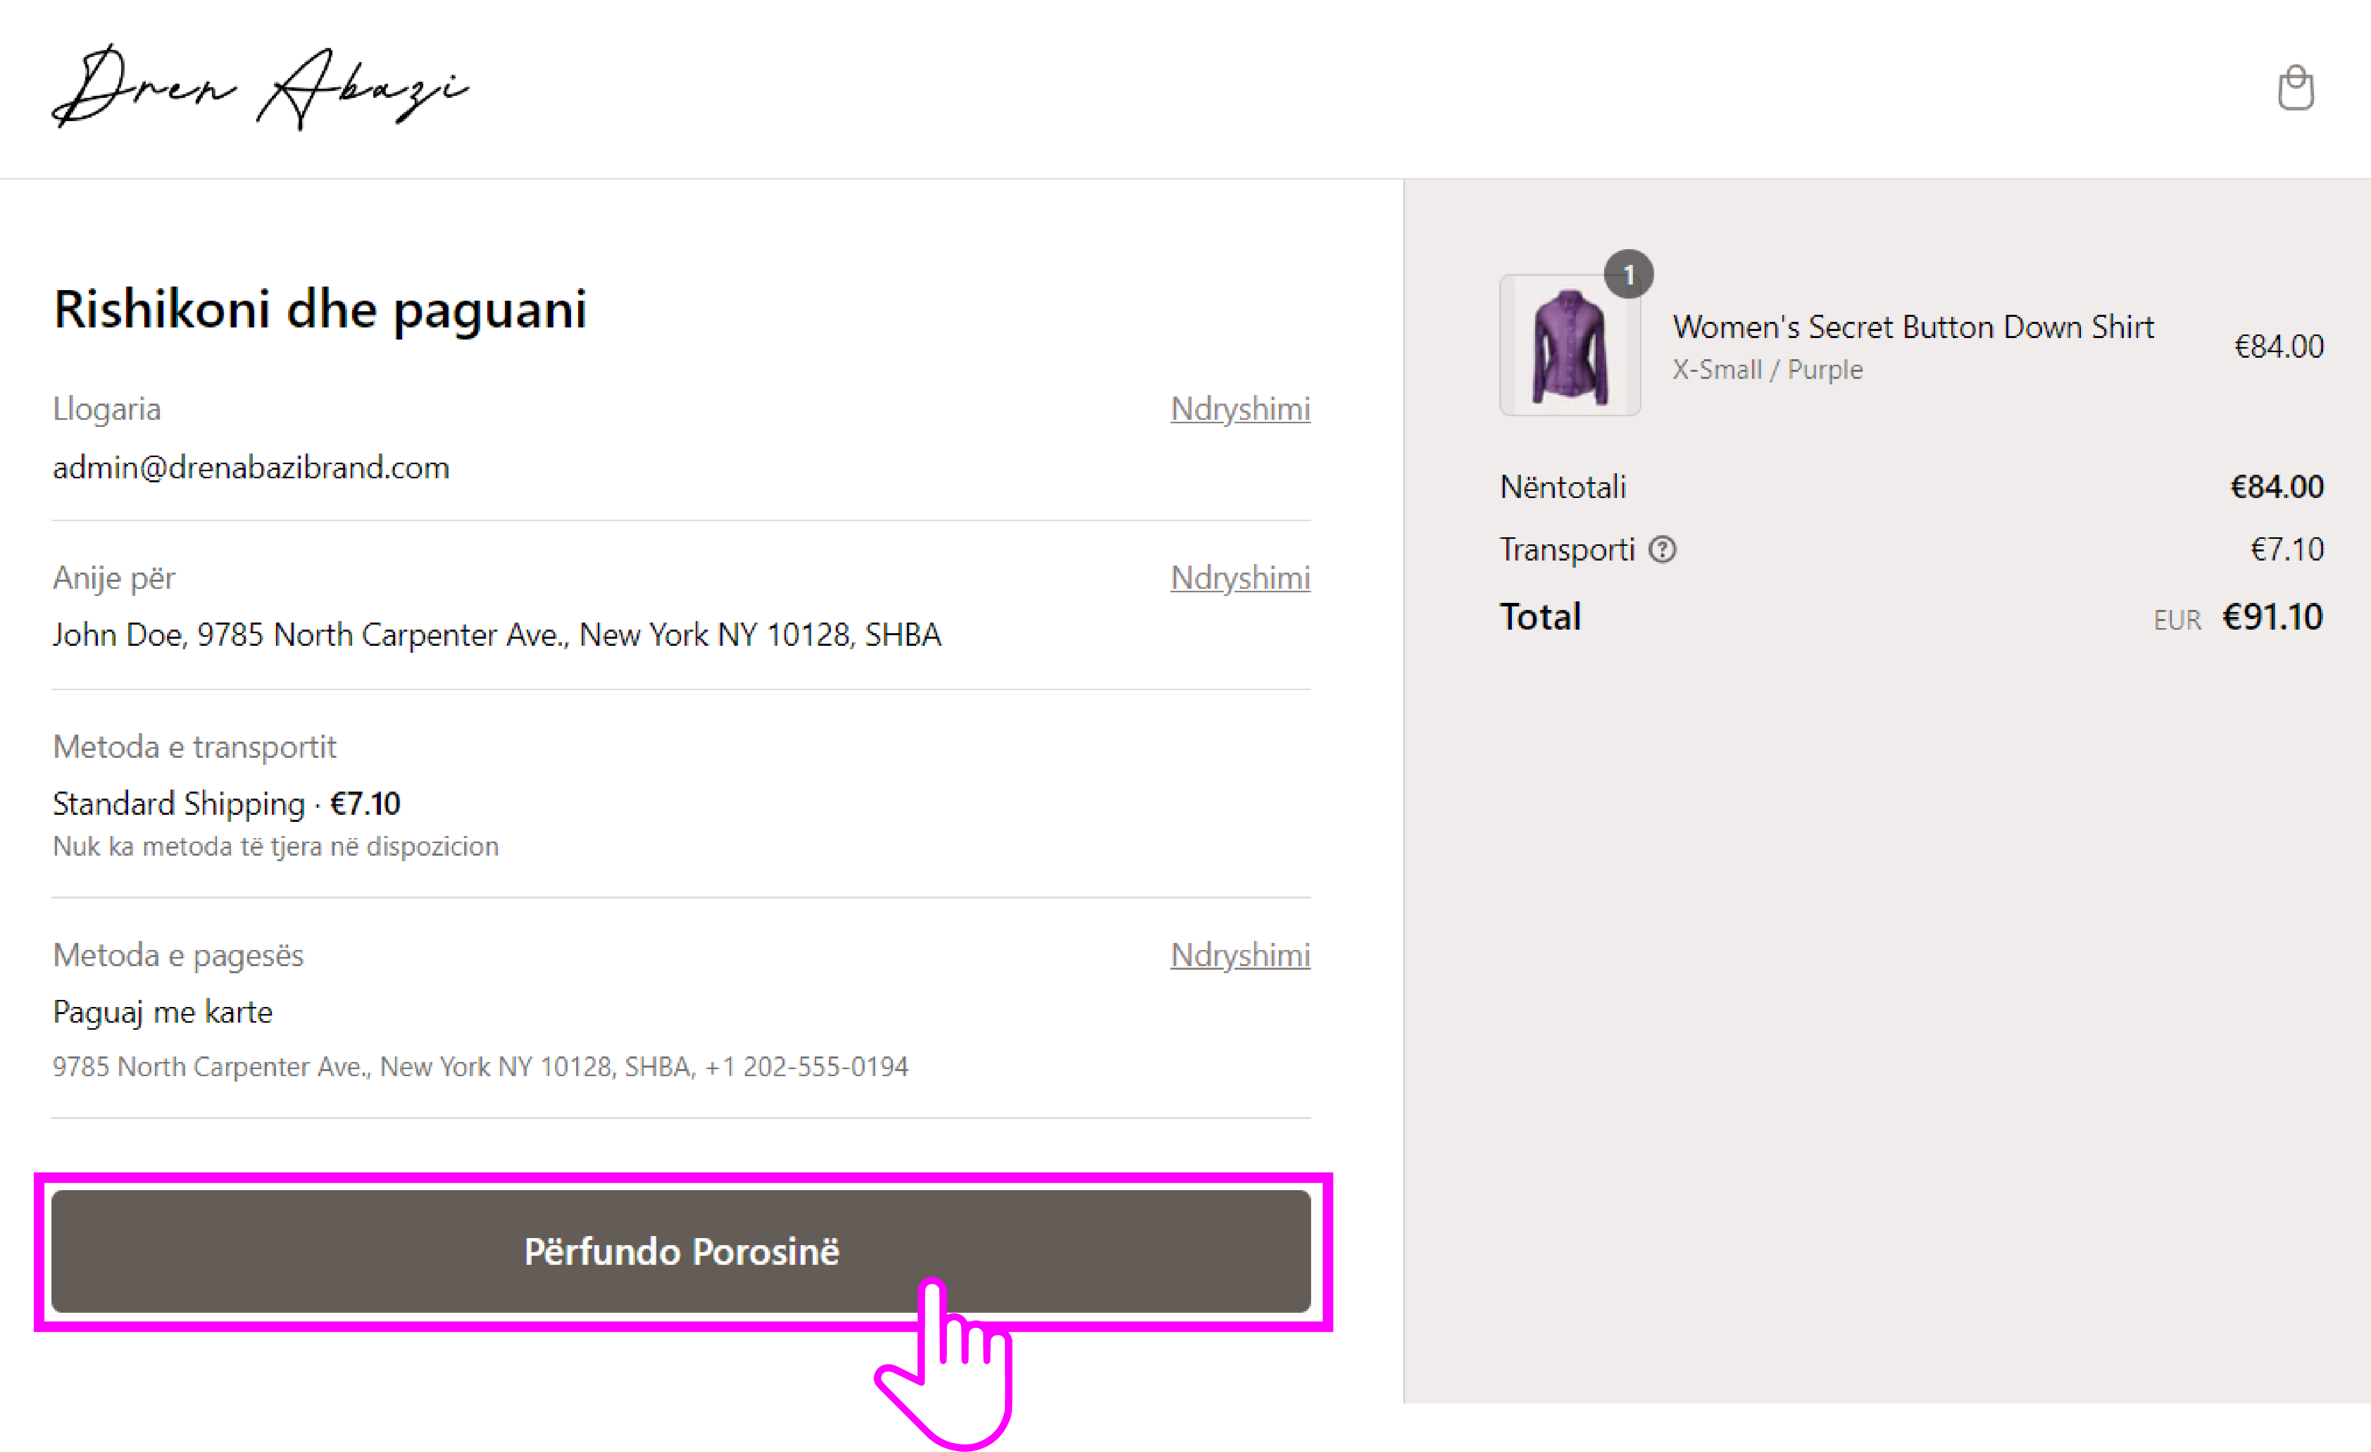The height and width of the screenshot is (1452, 2371).
Task: Click Paguaj me karte payment text
Action: [x=162, y=1012]
